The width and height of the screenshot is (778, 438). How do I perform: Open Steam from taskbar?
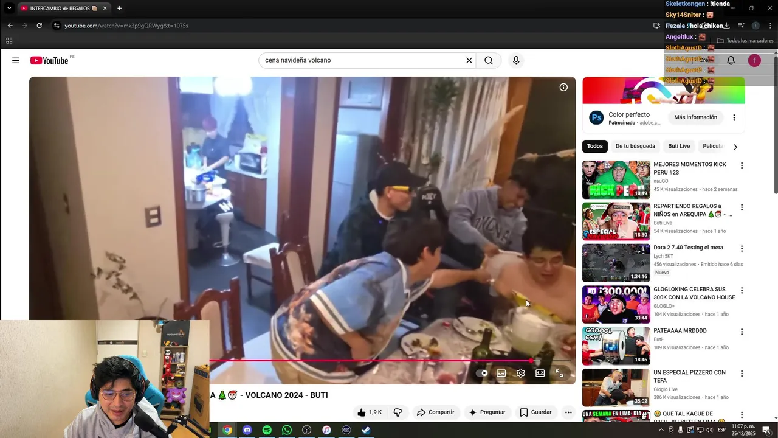(366, 430)
